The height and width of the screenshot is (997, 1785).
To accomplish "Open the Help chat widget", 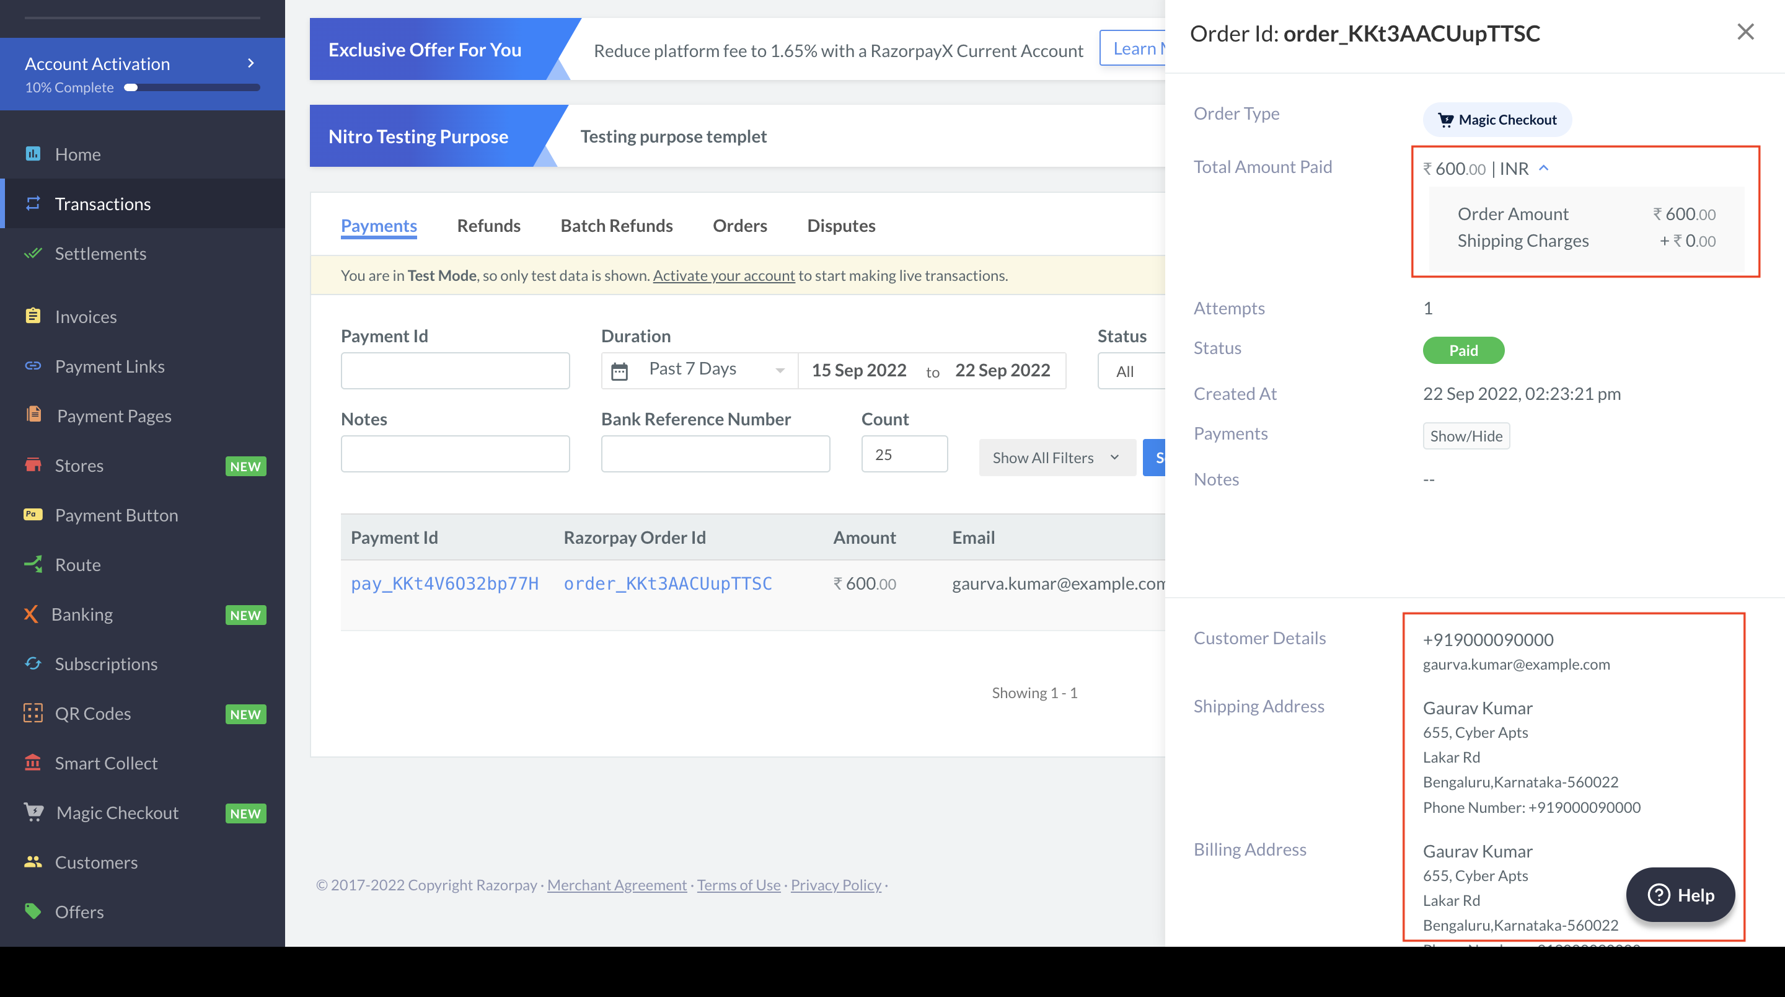I will click(1680, 895).
